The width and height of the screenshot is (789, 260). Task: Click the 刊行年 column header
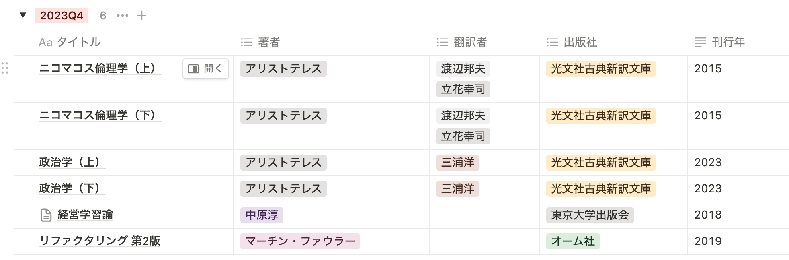pyautogui.click(x=720, y=42)
